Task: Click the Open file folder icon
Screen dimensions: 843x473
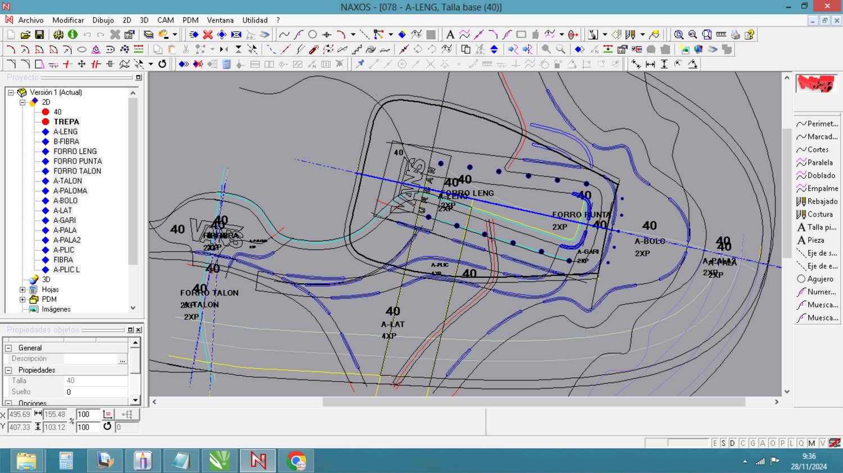Action: tap(25, 35)
